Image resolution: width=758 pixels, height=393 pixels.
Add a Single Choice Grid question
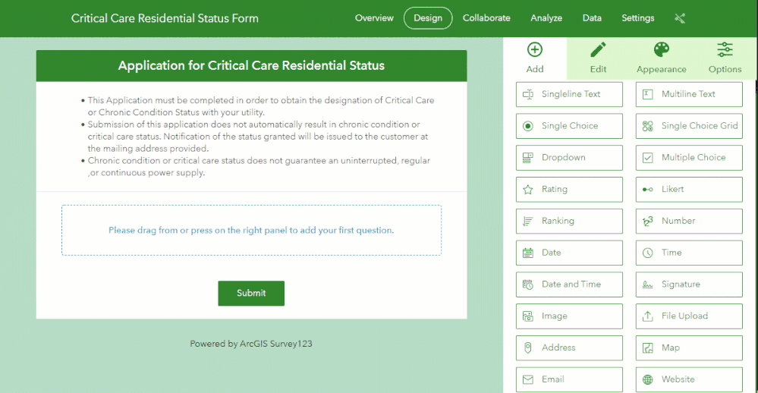point(689,126)
